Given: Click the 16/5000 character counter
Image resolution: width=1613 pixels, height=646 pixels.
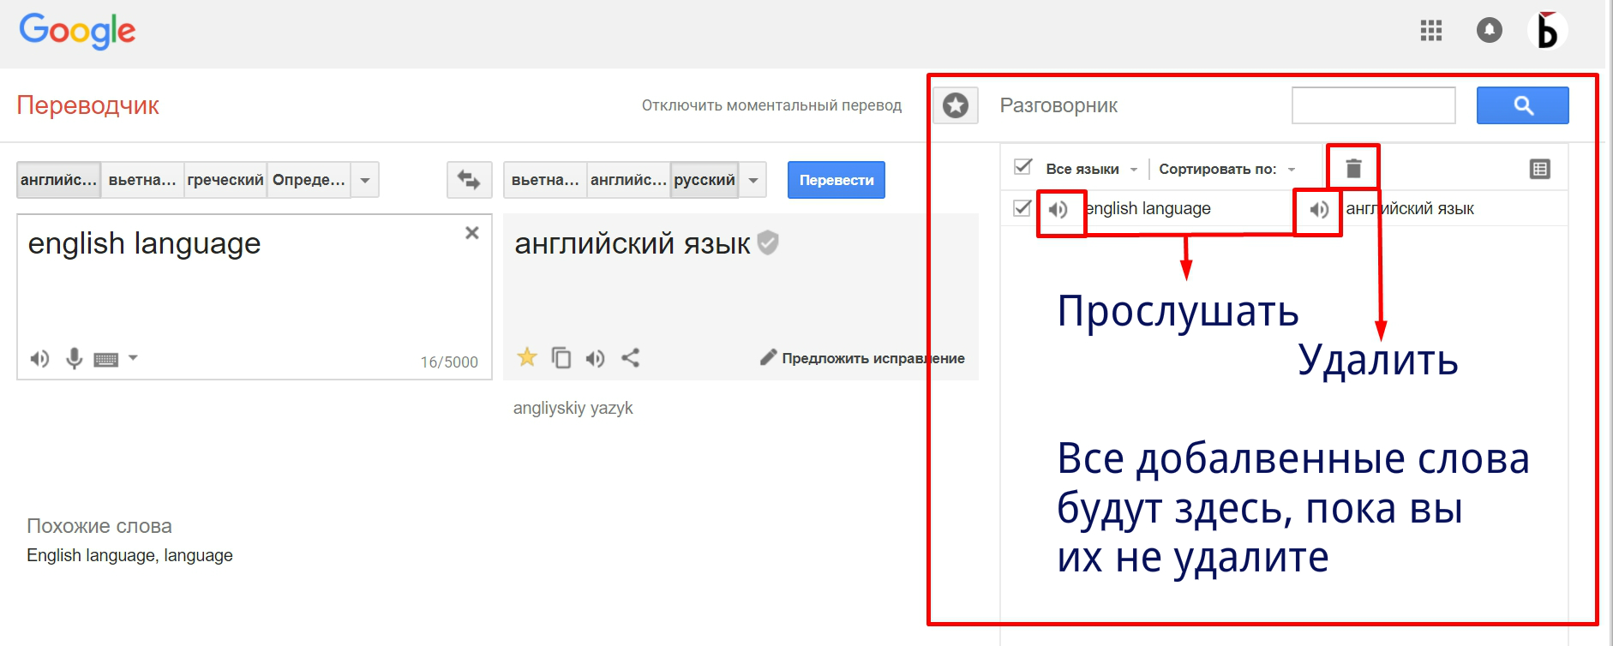Looking at the screenshot, I should pos(449,362).
